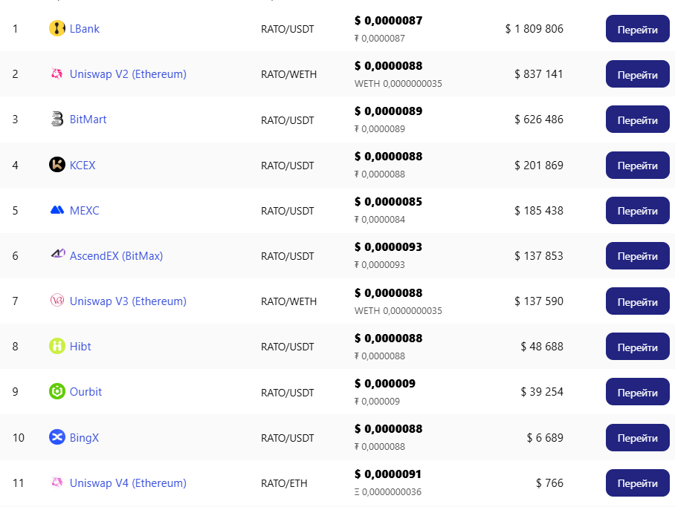Screen dimensions: 675x507
Task: Open the MEXC exchange name link
Action: click(84, 211)
